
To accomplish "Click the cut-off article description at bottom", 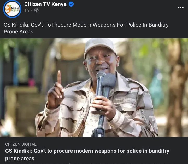I will (x=94, y=163).
